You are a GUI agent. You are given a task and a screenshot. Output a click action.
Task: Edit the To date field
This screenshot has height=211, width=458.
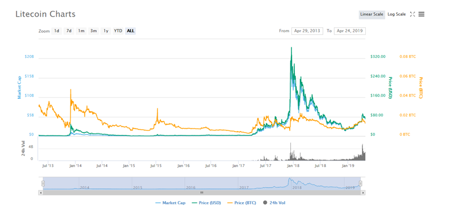[x=350, y=31]
